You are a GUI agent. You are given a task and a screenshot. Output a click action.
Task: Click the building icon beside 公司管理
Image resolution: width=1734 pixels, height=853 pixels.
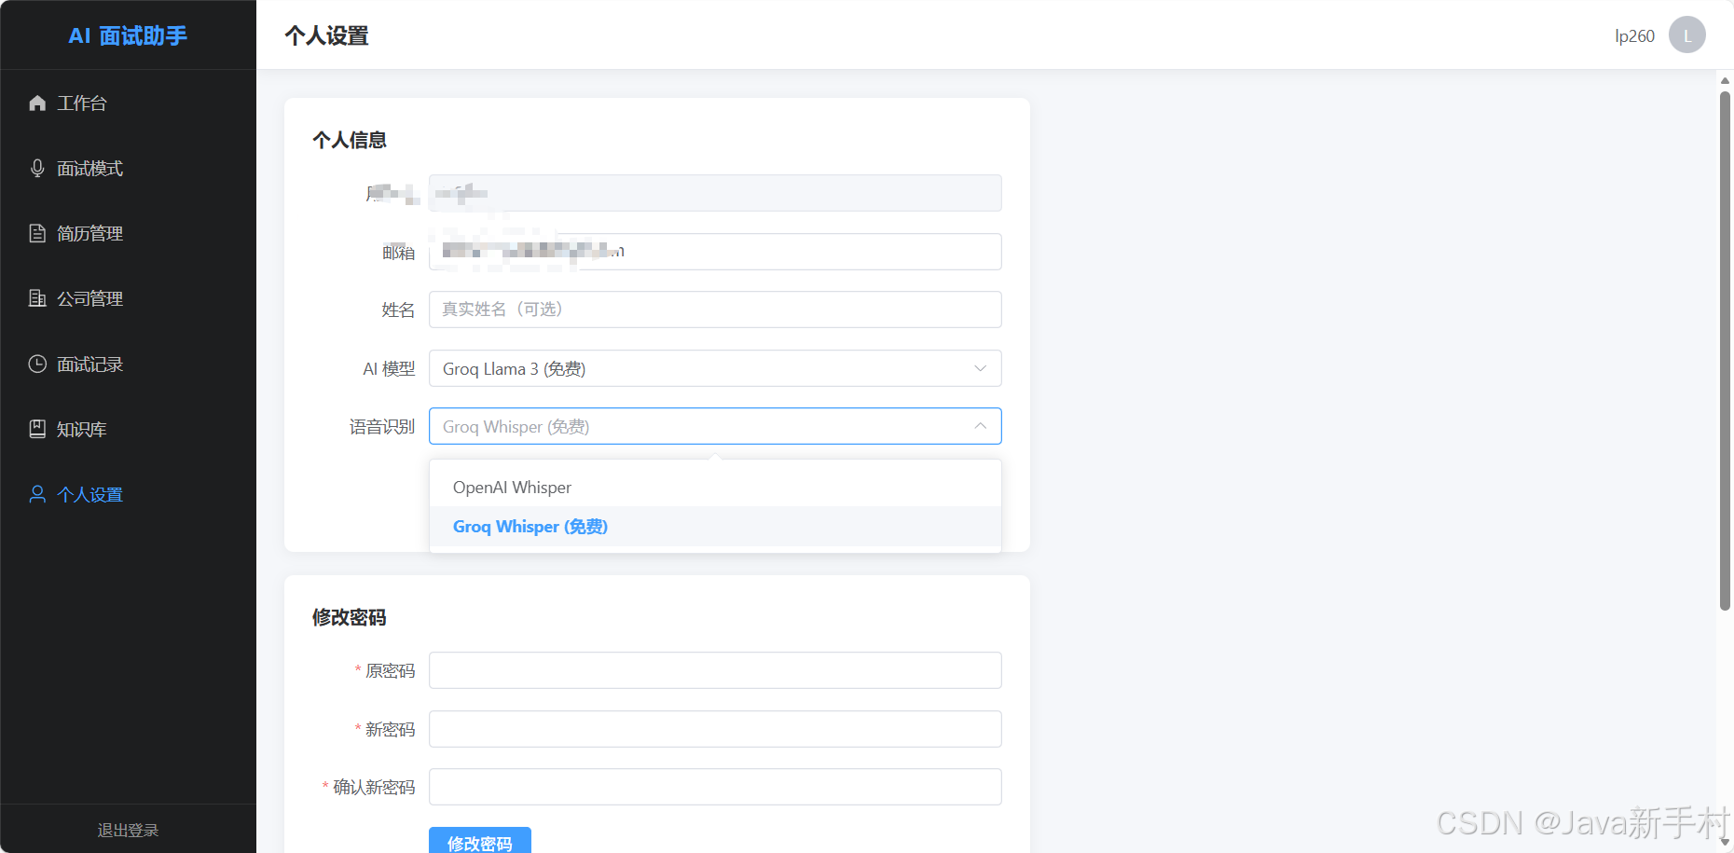coord(37,298)
